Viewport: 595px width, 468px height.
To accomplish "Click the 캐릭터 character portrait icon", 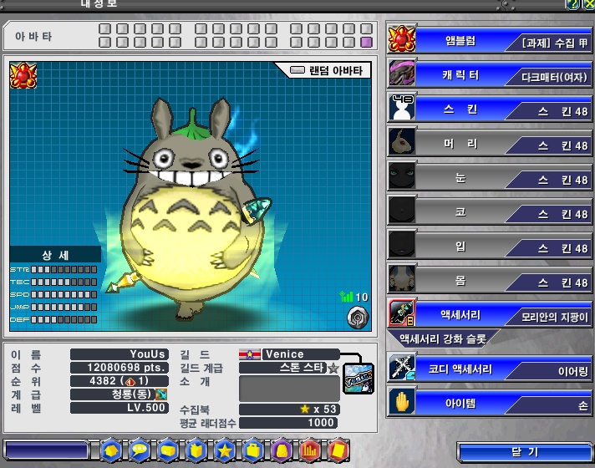I will [402, 74].
